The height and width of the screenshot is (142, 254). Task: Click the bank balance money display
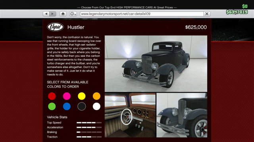[237, 12]
